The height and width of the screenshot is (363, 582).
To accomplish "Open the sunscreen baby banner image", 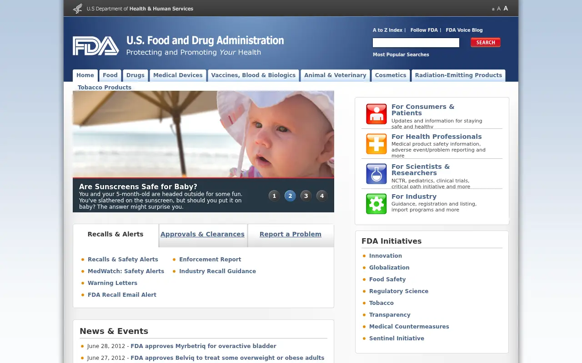I will [203, 134].
